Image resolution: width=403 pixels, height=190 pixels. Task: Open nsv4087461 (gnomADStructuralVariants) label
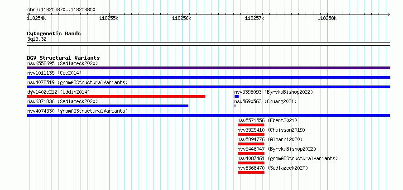tap(288, 158)
